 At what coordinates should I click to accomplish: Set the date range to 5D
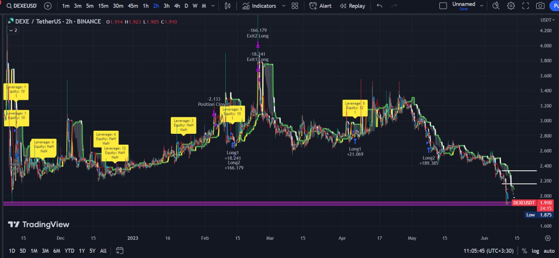coord(23,251)
